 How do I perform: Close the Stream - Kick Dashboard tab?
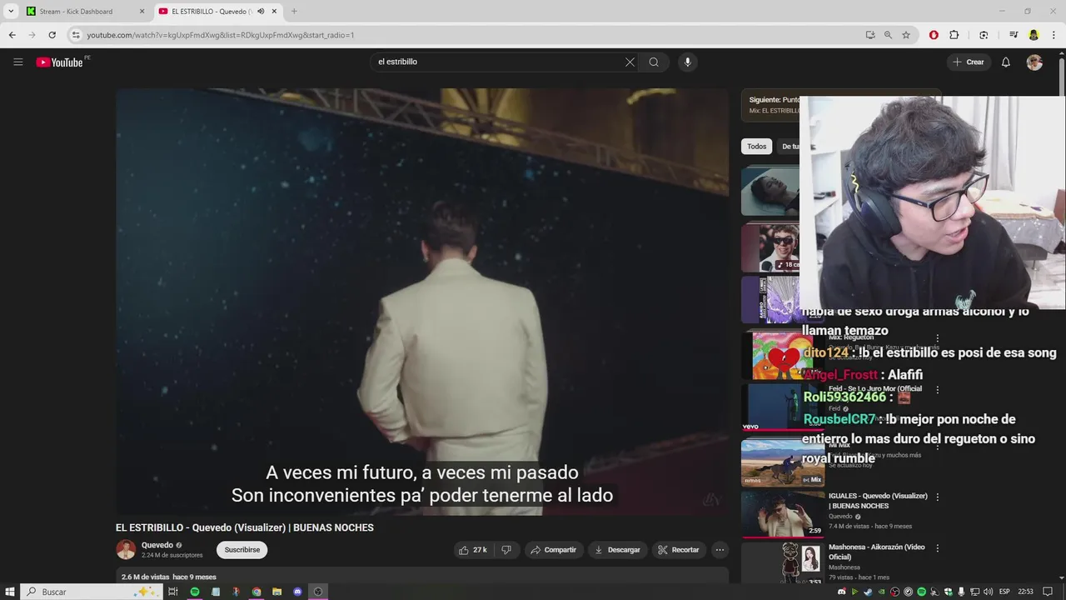coord(142,12)
